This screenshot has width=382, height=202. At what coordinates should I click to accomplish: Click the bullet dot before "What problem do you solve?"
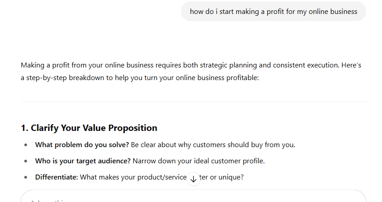point(26,145)
